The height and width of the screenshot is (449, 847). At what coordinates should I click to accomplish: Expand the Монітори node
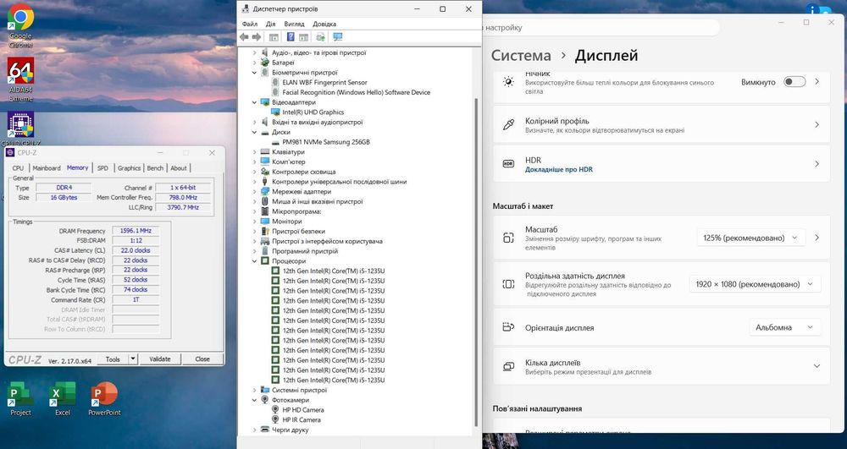pyautogui.click(x=254, y=222)
